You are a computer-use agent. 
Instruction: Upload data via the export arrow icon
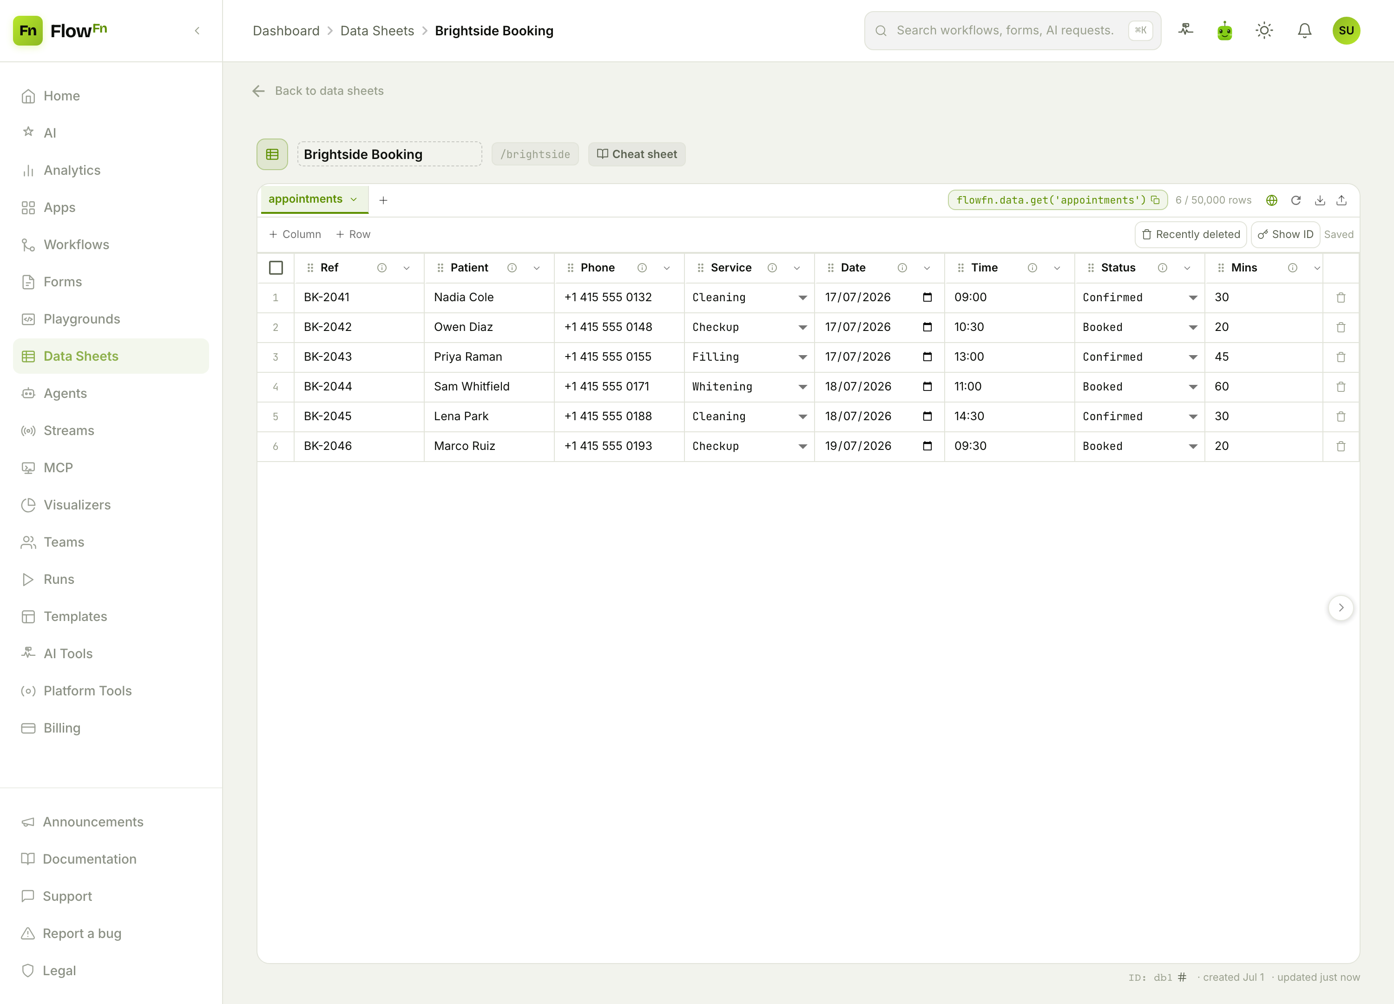pos(1342,200)
